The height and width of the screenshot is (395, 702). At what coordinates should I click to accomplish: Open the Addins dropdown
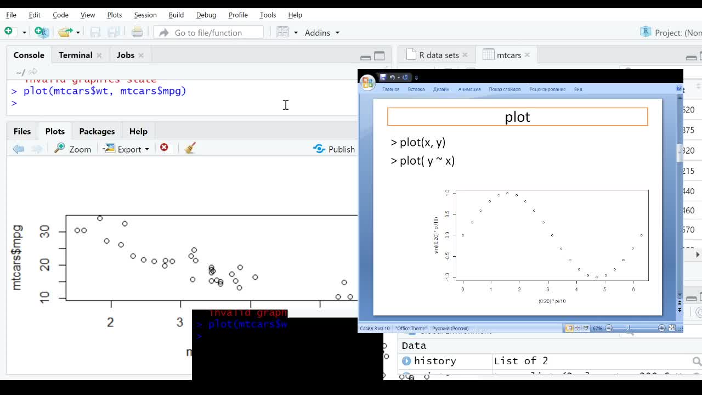click(x=322, y=32)
